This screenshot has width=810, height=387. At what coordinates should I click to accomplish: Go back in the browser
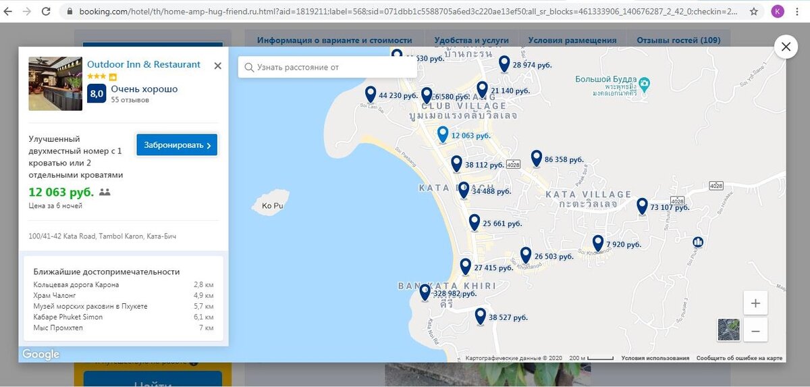click(9, 11)
